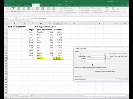Click Create from Selection
This screenshot has height=99, width=133.
(x=70, y=13)
